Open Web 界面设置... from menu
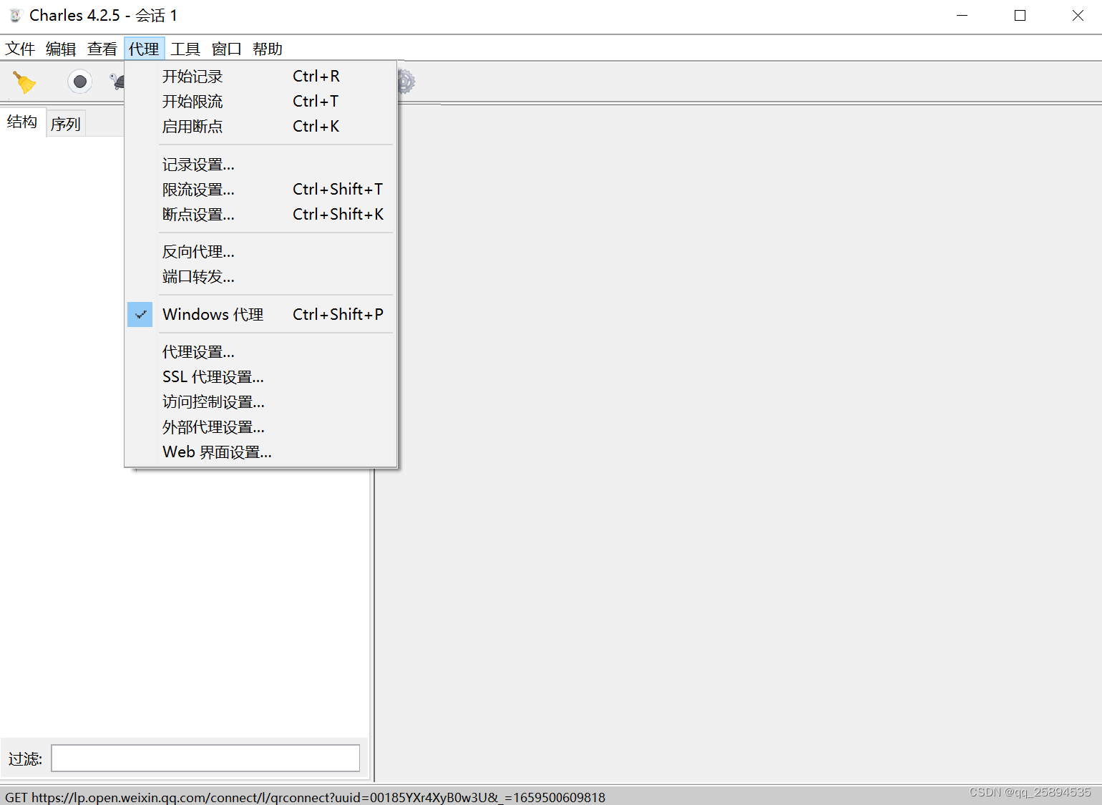 pos(260,452)
